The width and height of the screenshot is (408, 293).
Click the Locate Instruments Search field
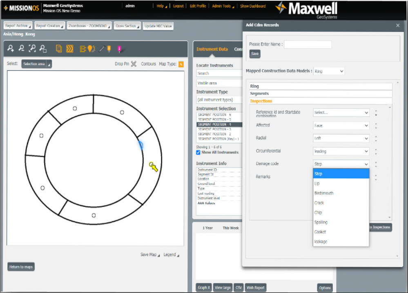point(219,73)
